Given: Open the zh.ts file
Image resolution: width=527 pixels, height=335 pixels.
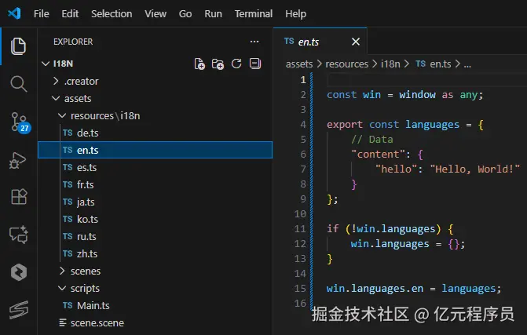Looking at the screenshot, I should pos(87,253).
